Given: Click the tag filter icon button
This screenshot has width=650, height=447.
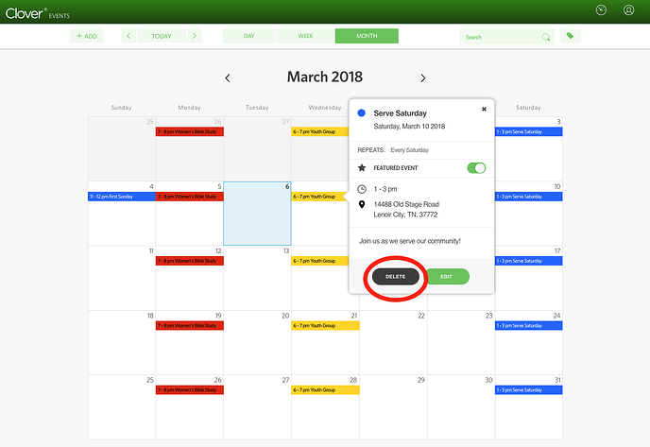Looking at the screenshot, I should pos(571,36).
